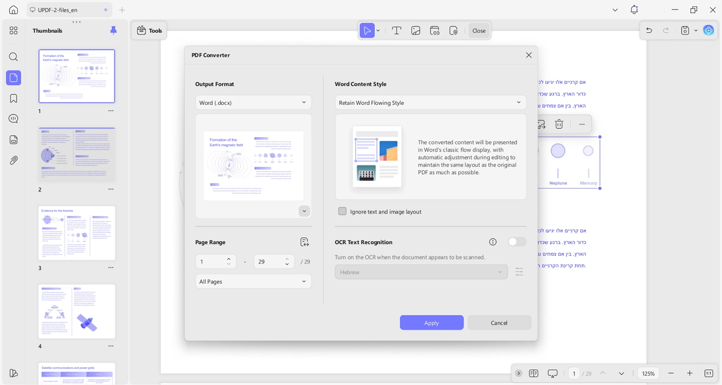The width and height of the screenshot is (722, 385).
Task: Select the Link tool in toolbar
Action: 434,31
